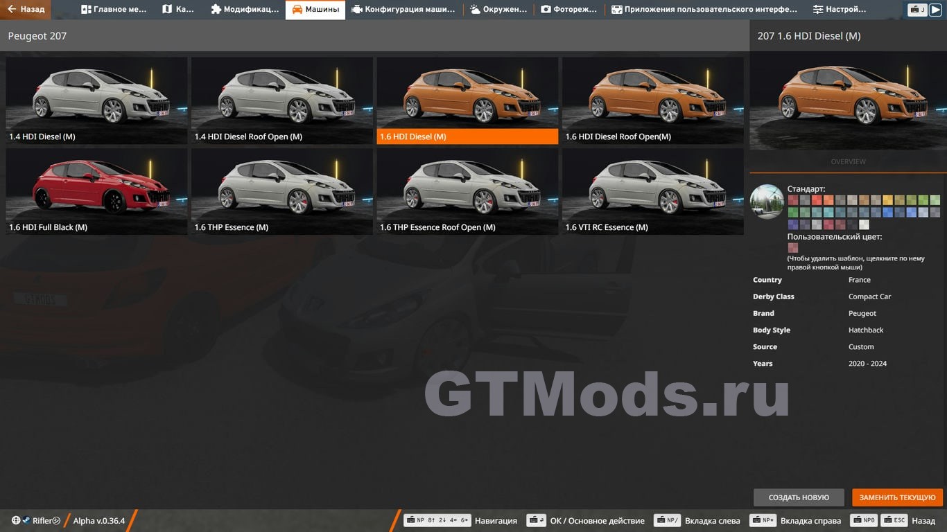Choose the indigo swatch starting the third row
947x532 pixels.
(793, 224)
